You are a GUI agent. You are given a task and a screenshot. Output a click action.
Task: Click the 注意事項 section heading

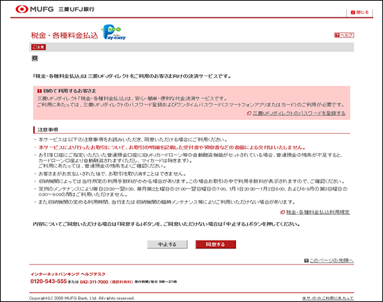[x=48, y=130]
